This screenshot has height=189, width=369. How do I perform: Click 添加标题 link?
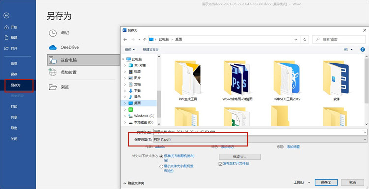293,147
